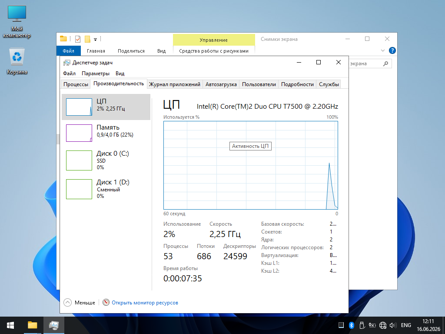Open the Автозагрузка tab
The width and height of the screenshot is (445, 334).
pos(221,84)
